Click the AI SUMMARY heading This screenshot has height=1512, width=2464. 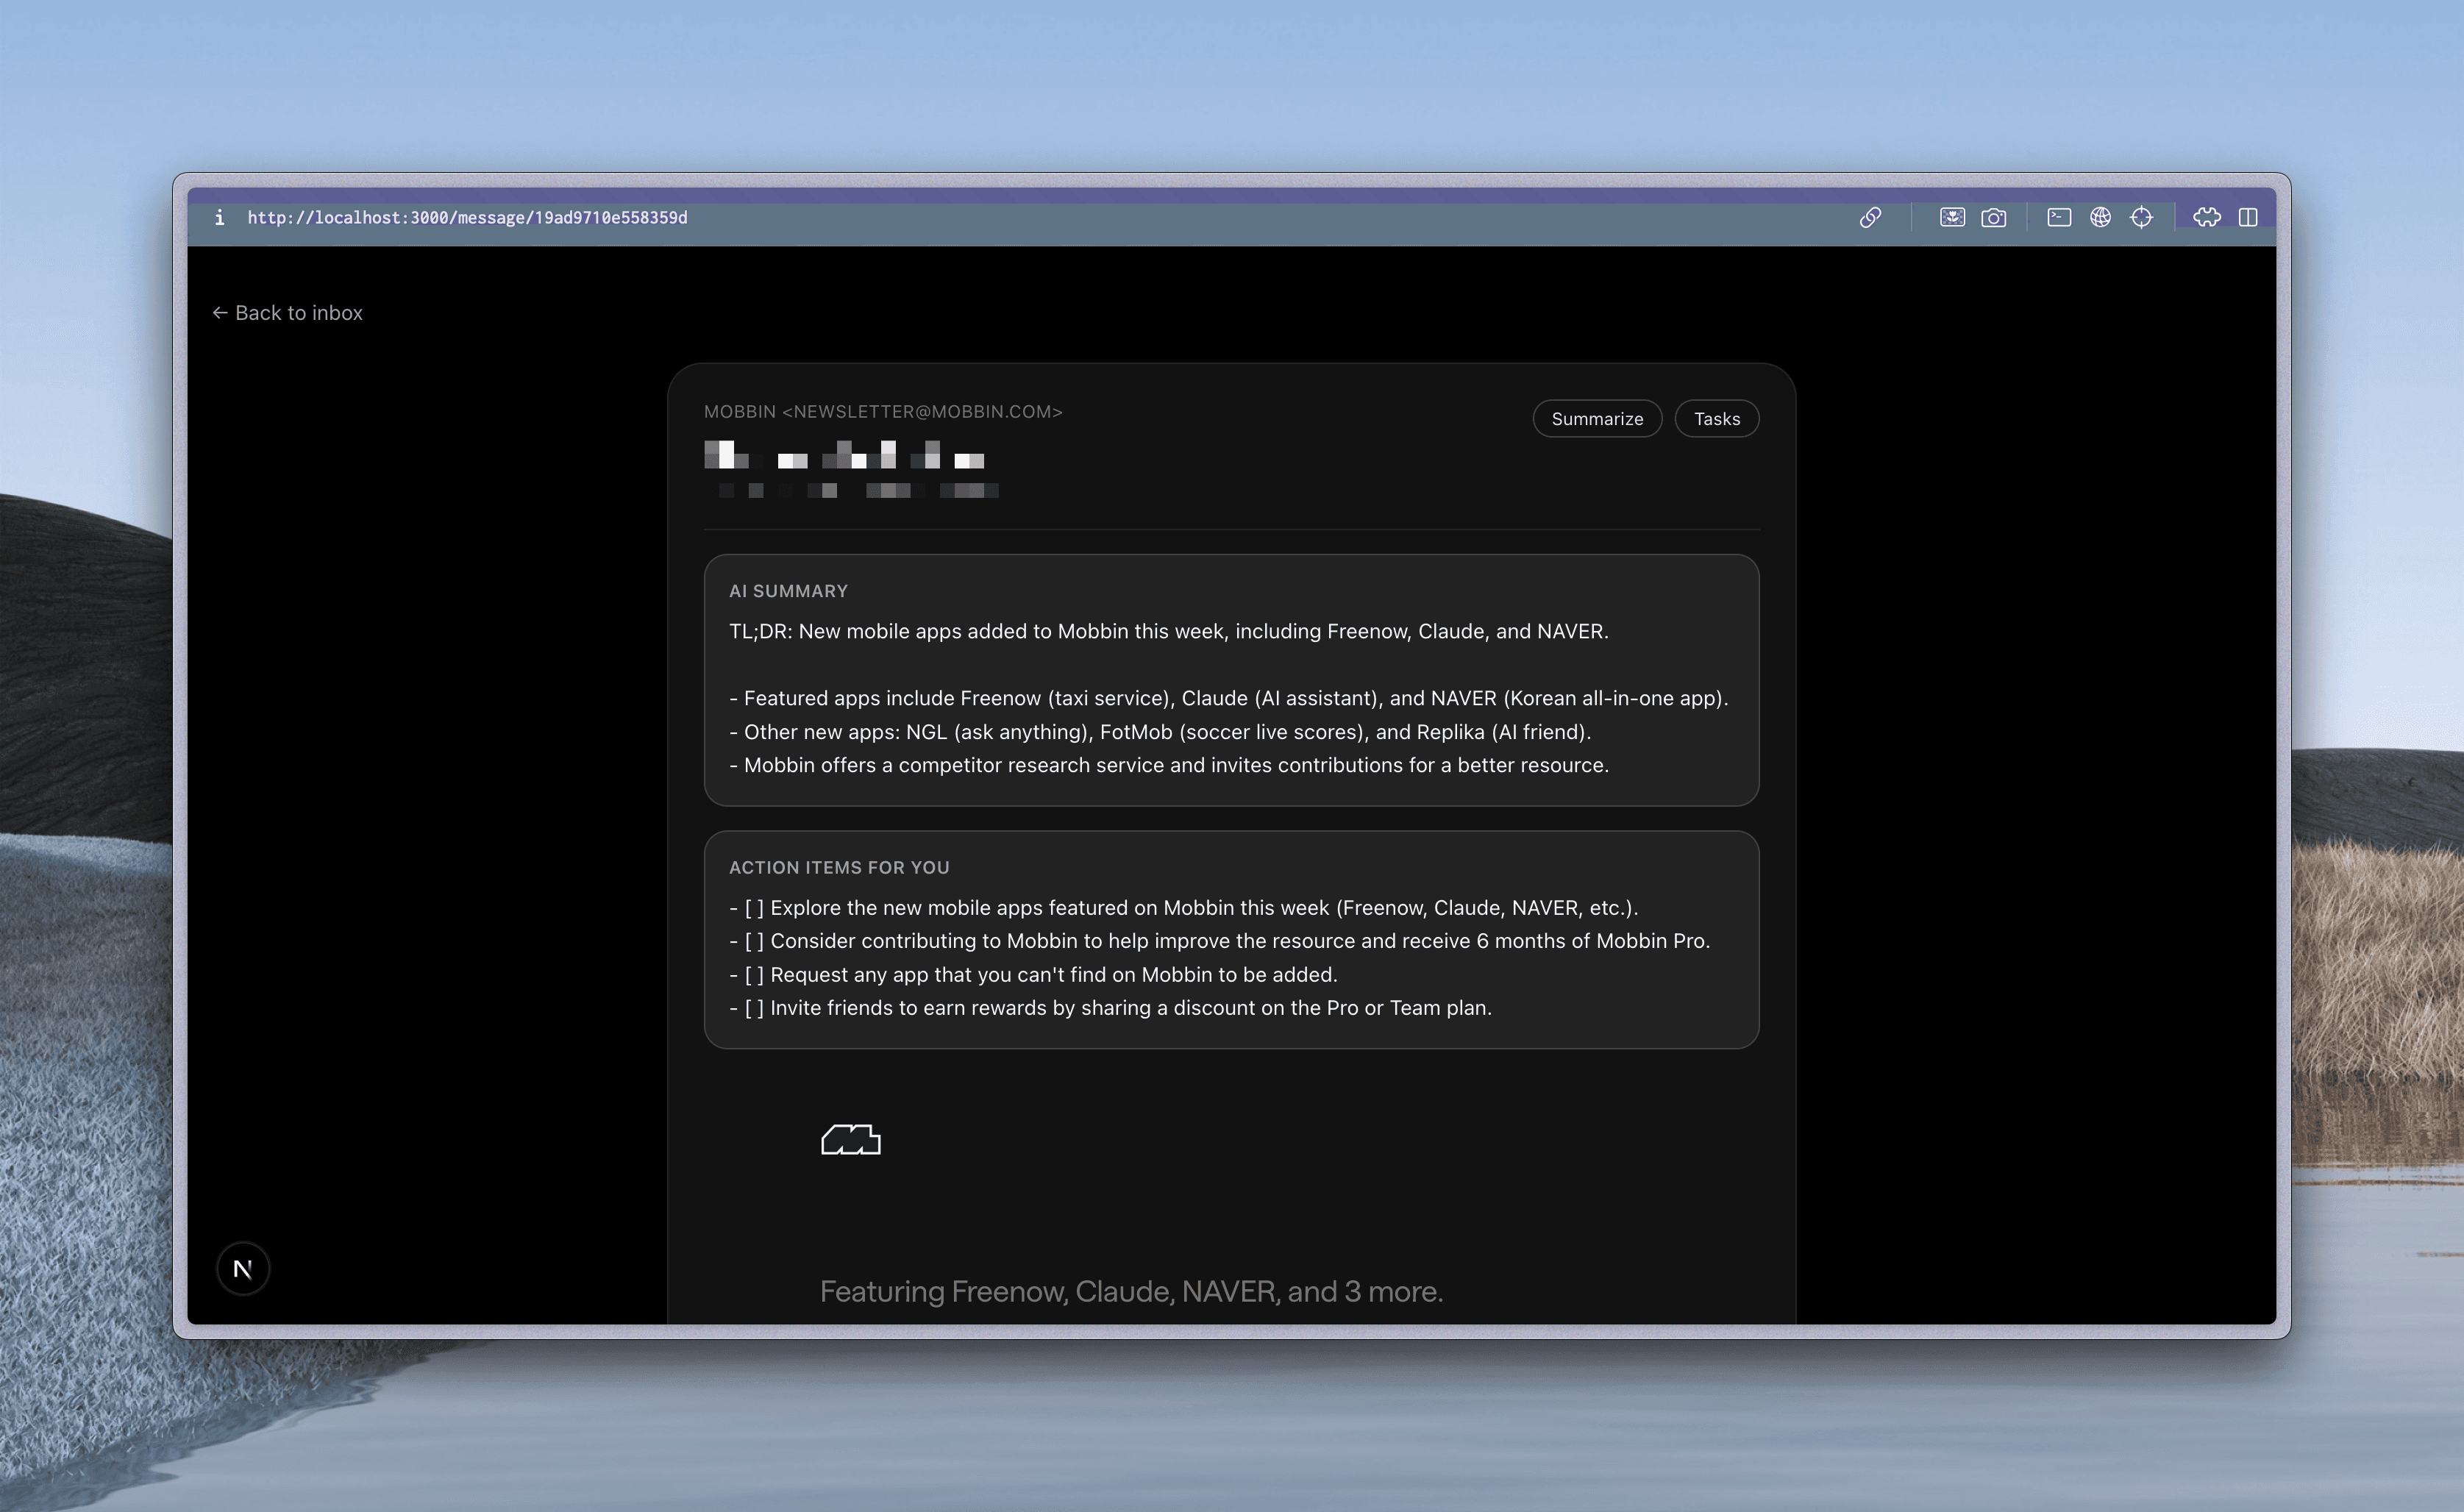pos(788,591)
